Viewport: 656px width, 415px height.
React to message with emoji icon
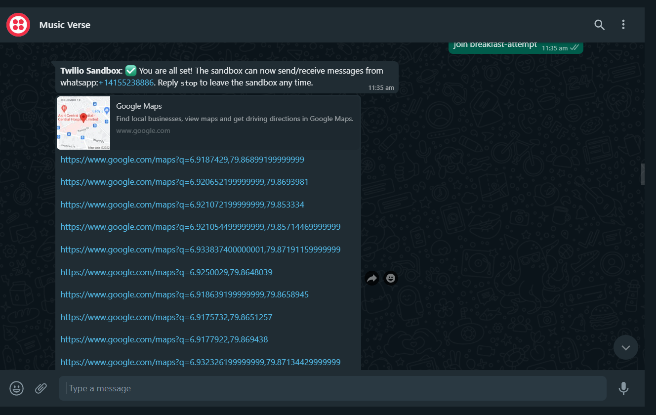tap(391, 278)
